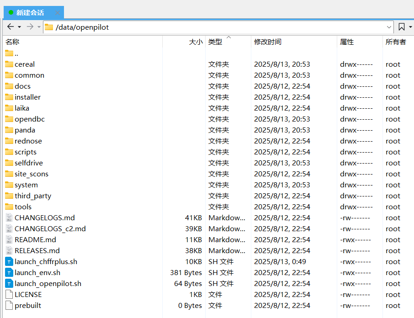The image size is (414, 318).
Task: Select the panda folder icon
Action: 9,130
